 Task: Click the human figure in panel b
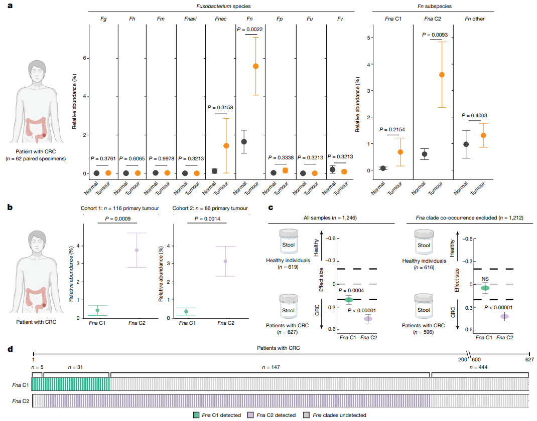(x=37, y=272)
